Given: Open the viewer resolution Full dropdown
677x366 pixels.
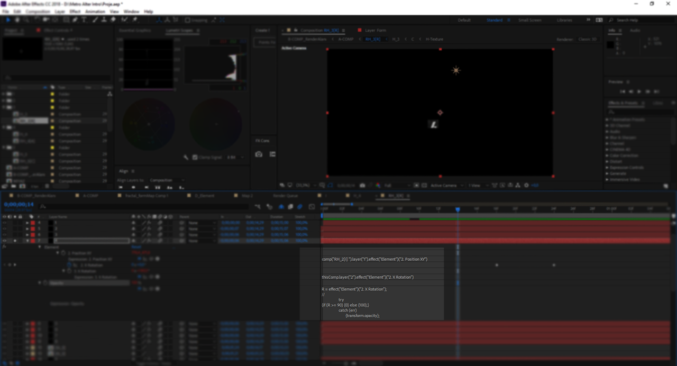Looking at the screenshot, I should [396, 185].
